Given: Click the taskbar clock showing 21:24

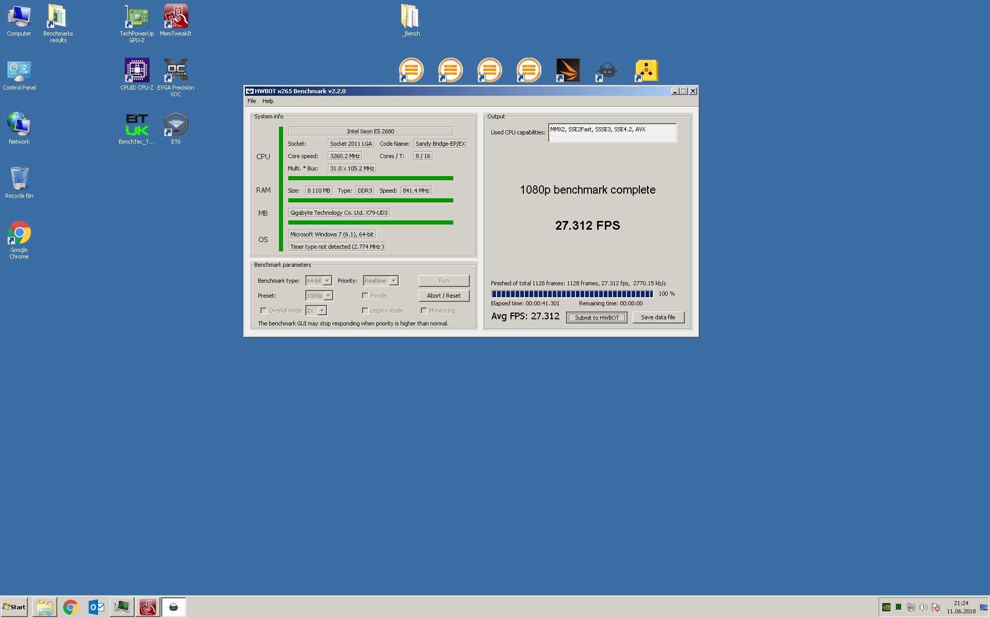Looking at the screenshot, I should pos(961,607).
